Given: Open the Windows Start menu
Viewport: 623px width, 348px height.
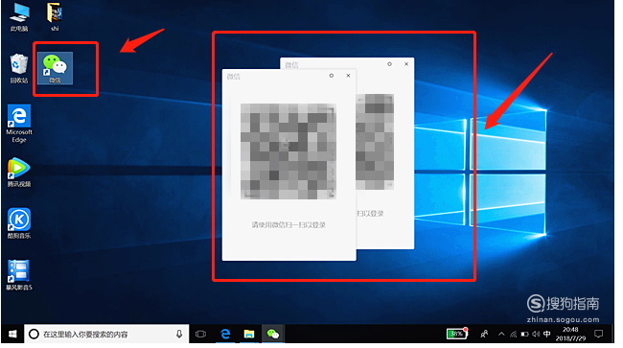Looking at the screenshot, I should [x=12, y=334].
